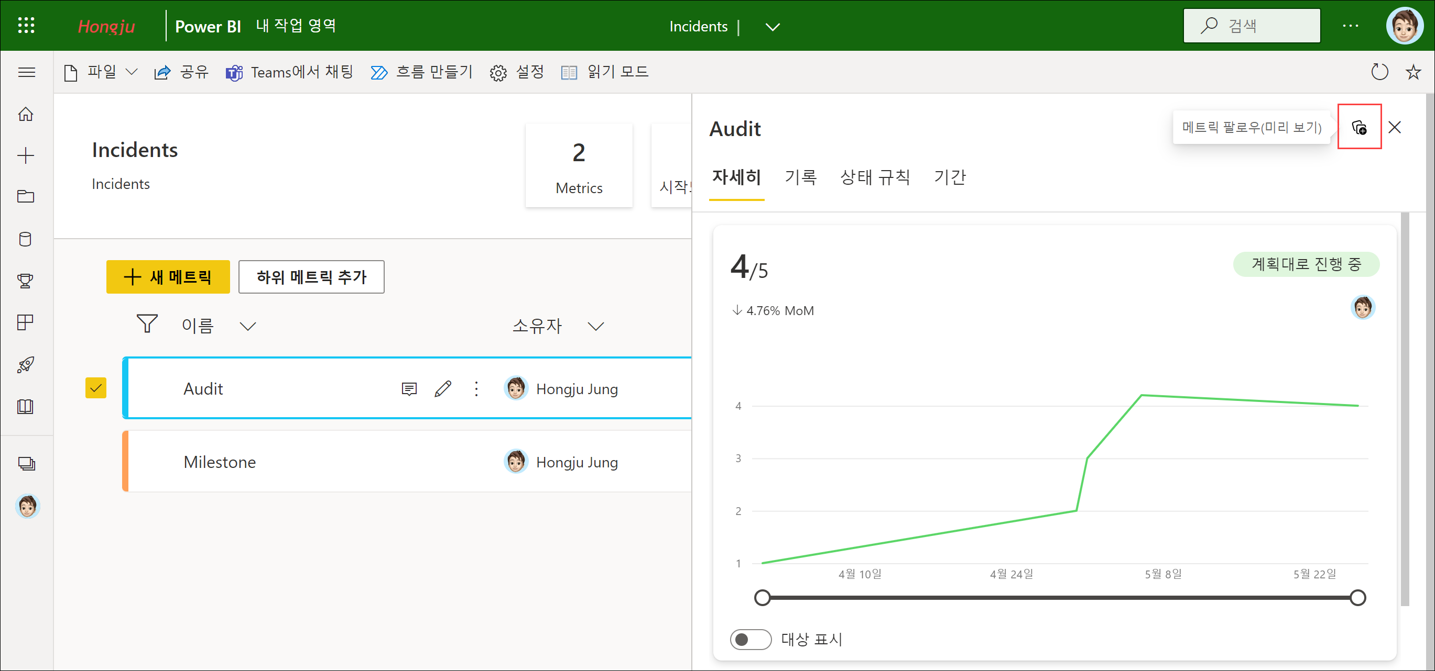Click the pencil edit icon on Audit row
This screenshot has width=1435, height=671.
pos(443,388)
